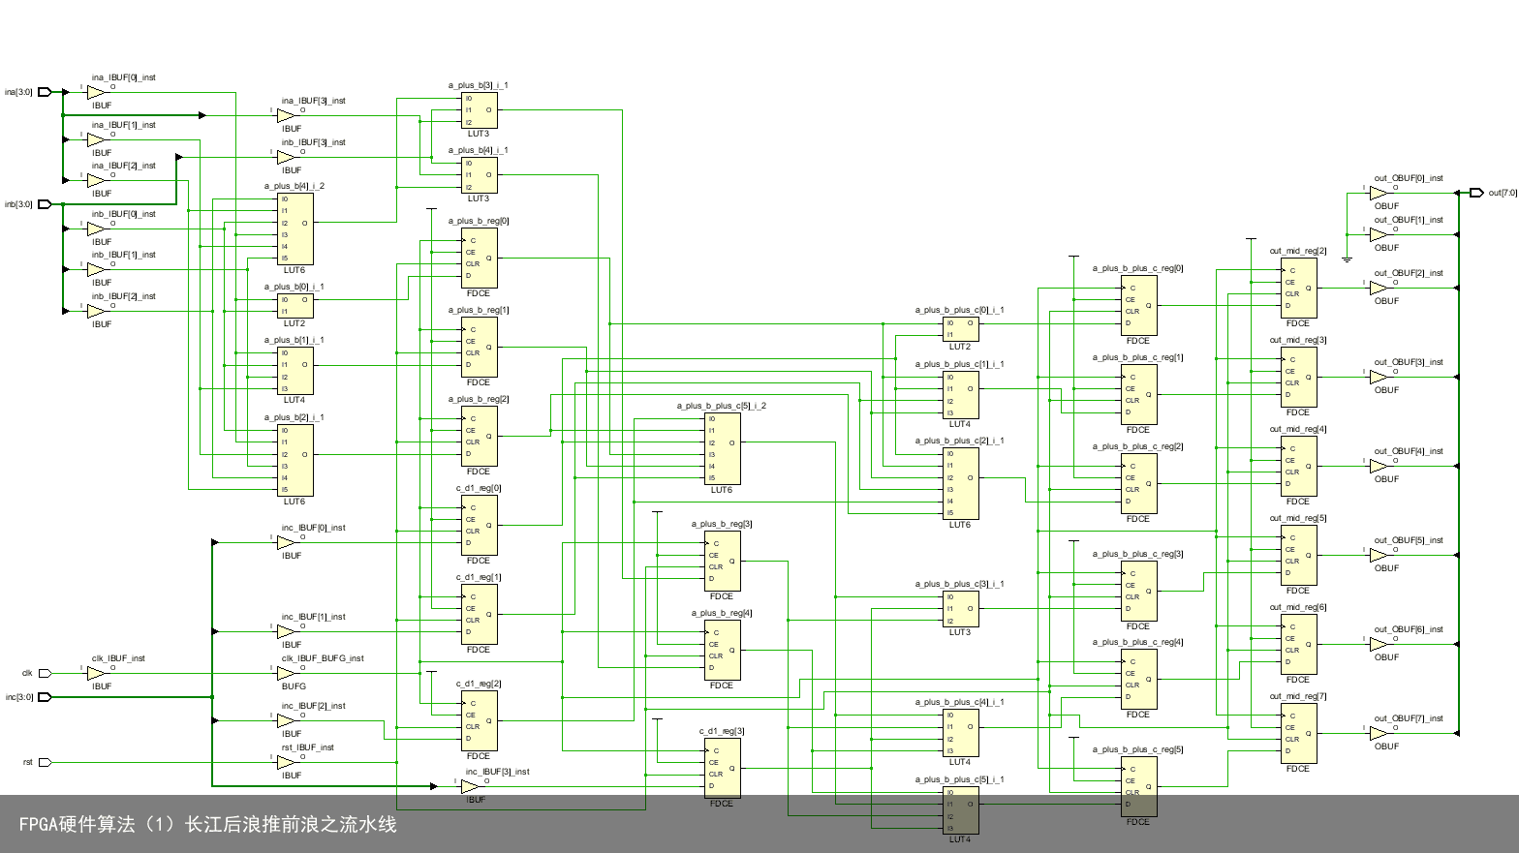Select the out_mid_reg[7] FDCE register
Viewport: 1519px width, 853px height.
coord(1298,734)
